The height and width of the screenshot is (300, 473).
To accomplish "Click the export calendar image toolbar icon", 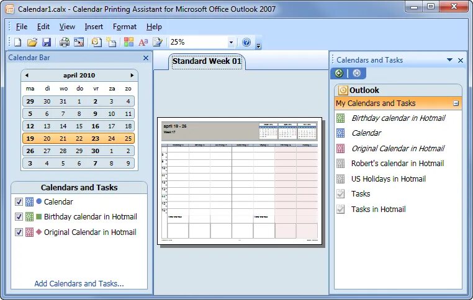I will (79, 42).
